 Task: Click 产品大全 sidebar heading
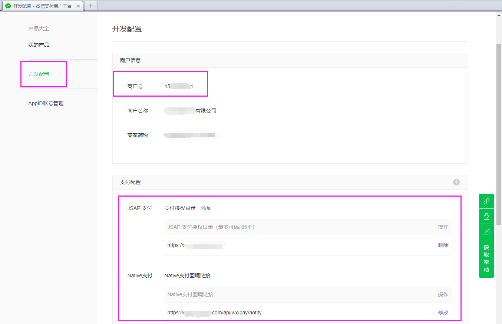pos(39,29)
